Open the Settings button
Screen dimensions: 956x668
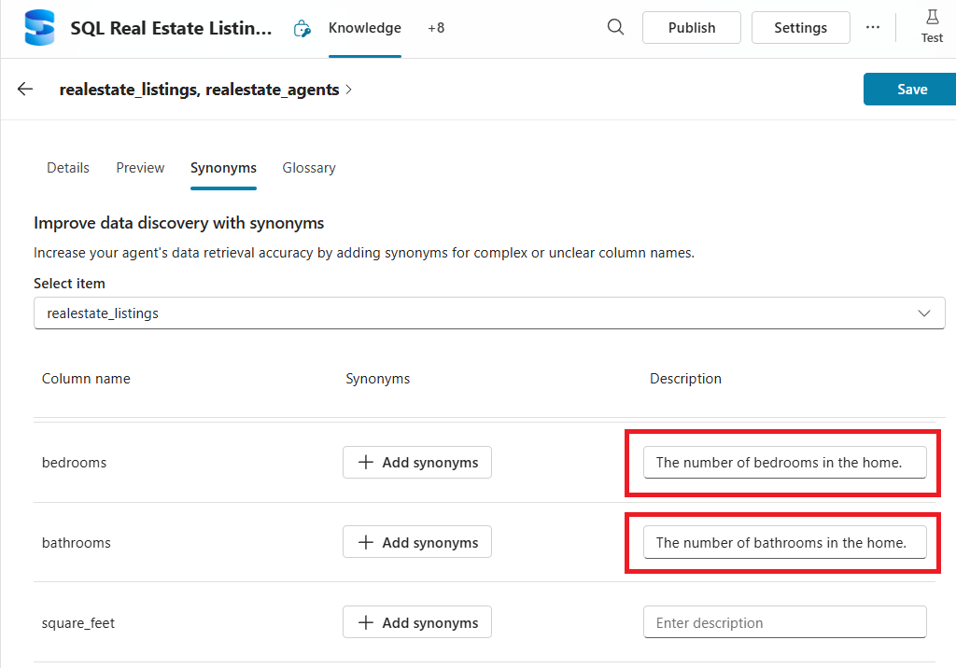[800, 28]
